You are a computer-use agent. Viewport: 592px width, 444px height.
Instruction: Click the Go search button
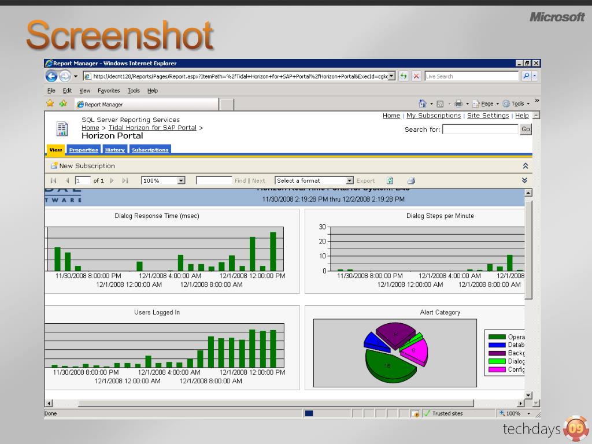[526, 129]
